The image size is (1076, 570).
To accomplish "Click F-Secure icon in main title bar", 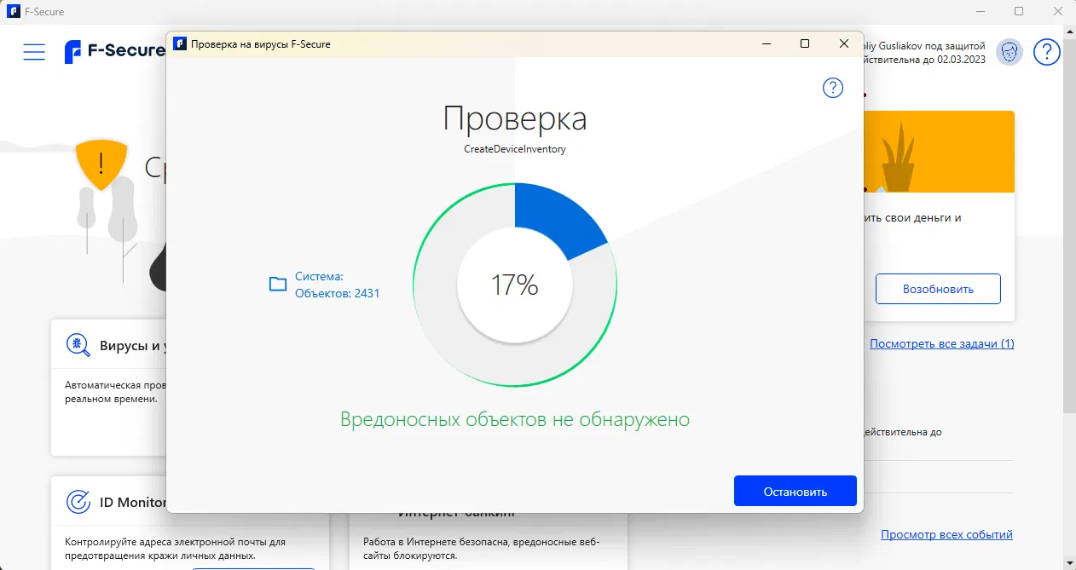I will point(14,12).
